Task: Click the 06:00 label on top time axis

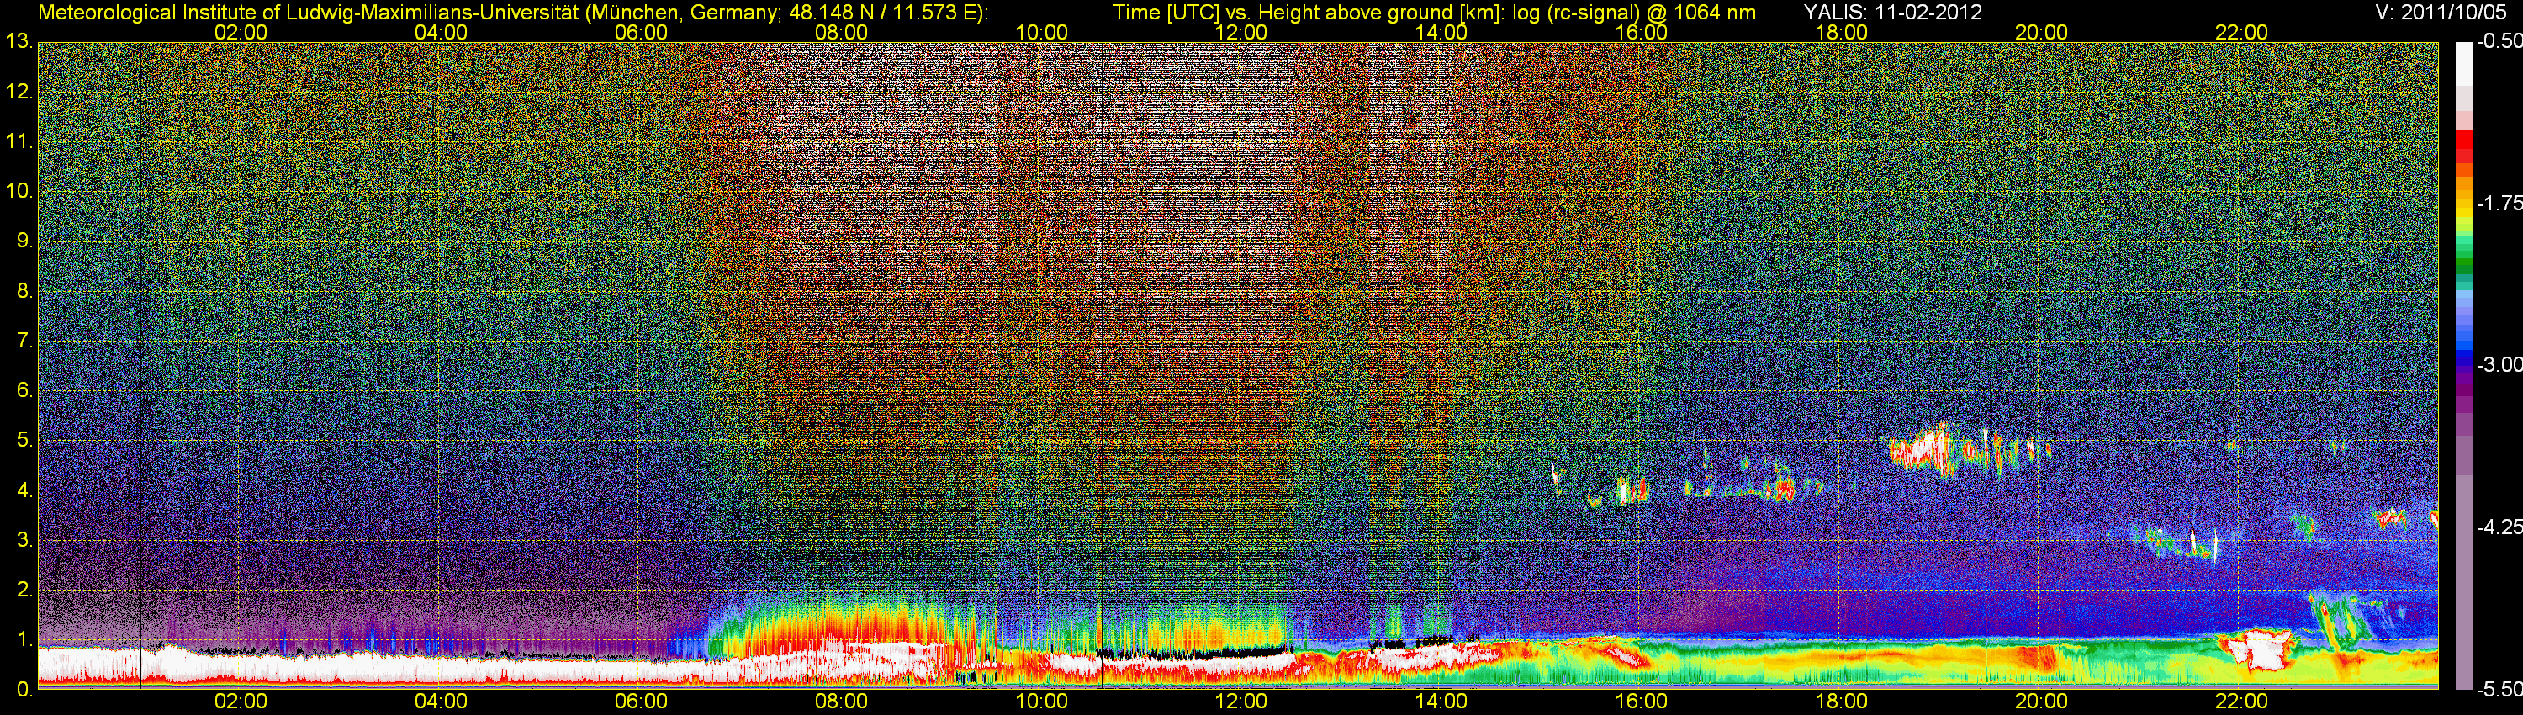Action: pyautogui.click(x=641, y=32)
